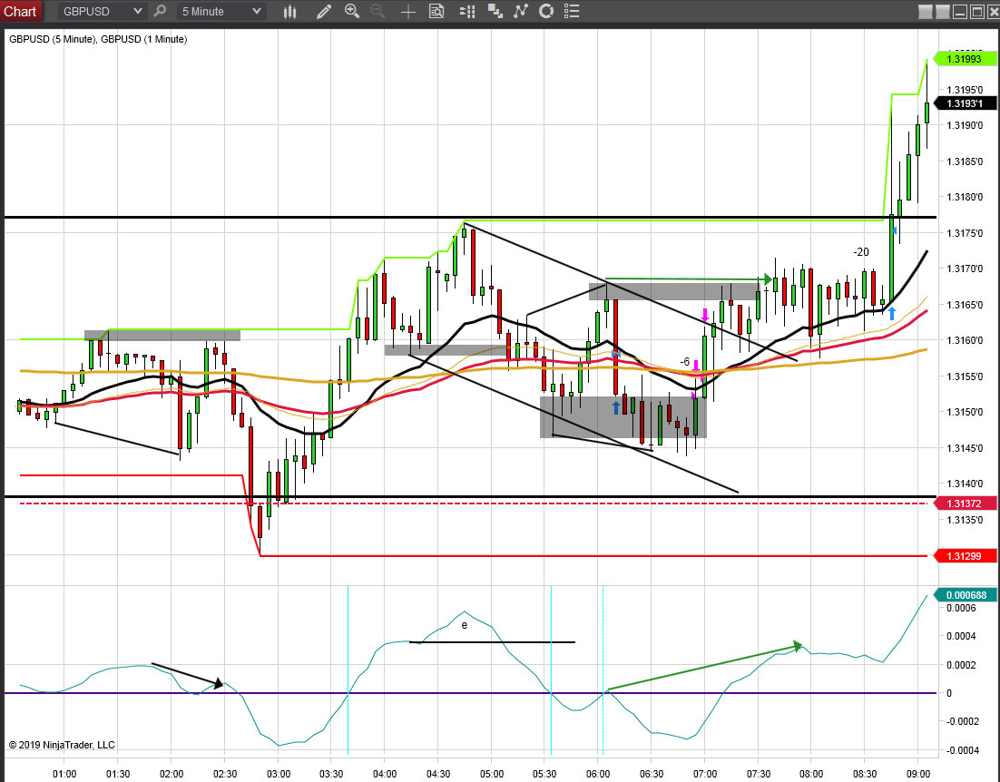Screen dimensions: 1000x782
Task: Maximize the chart window
Action: click(x=976, y=12)
